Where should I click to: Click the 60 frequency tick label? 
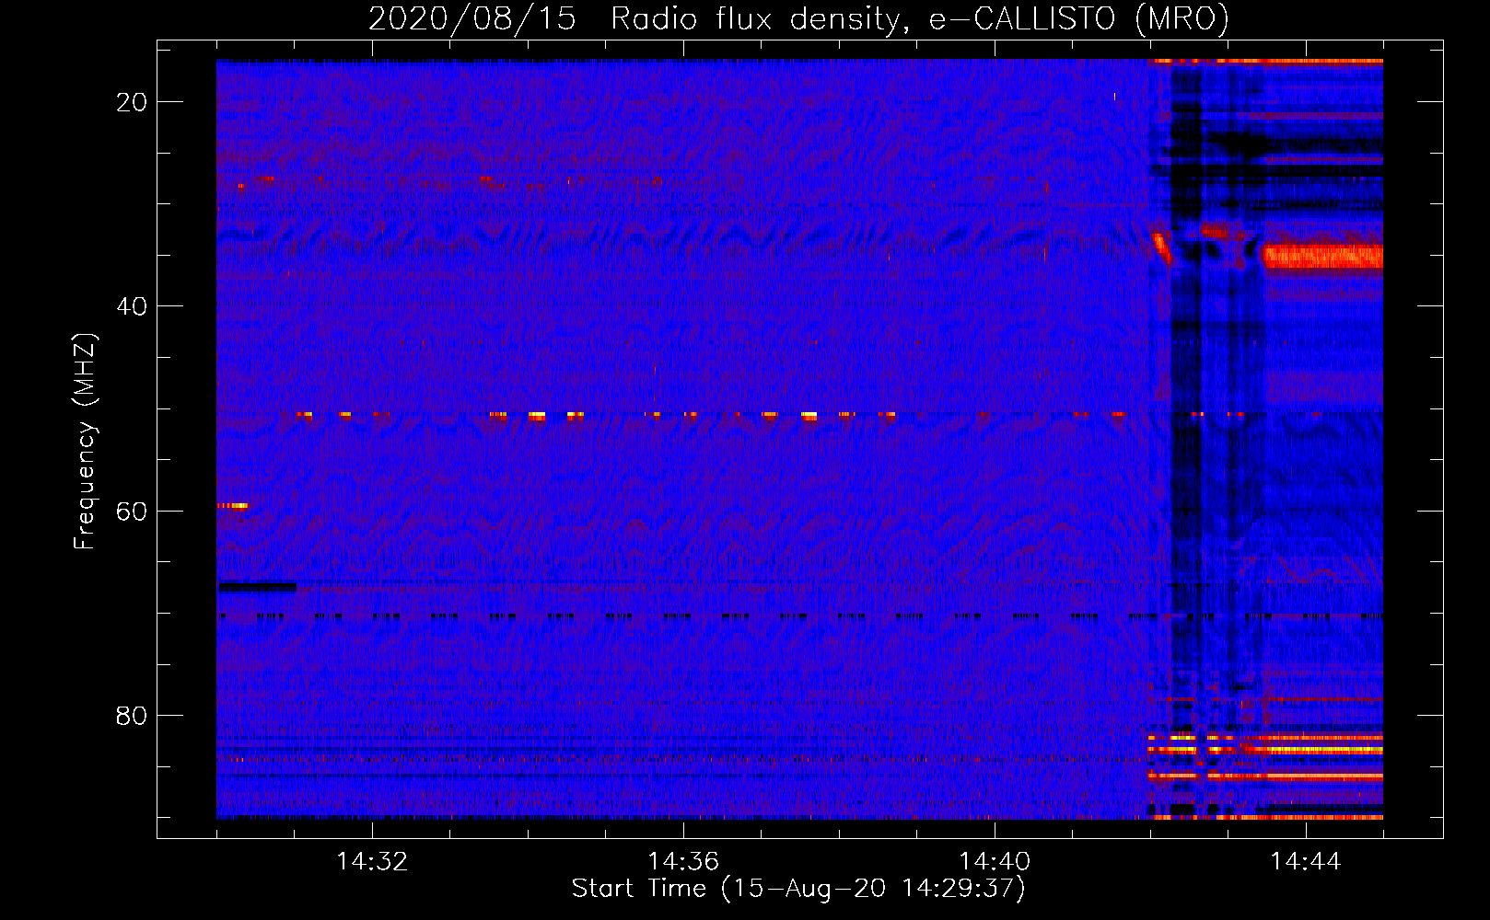click(132, 511)
